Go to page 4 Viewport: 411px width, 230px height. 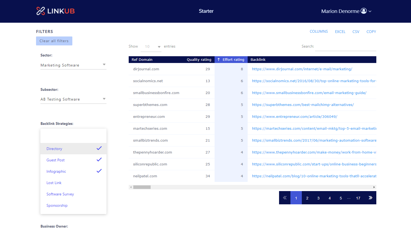point(330,198)
